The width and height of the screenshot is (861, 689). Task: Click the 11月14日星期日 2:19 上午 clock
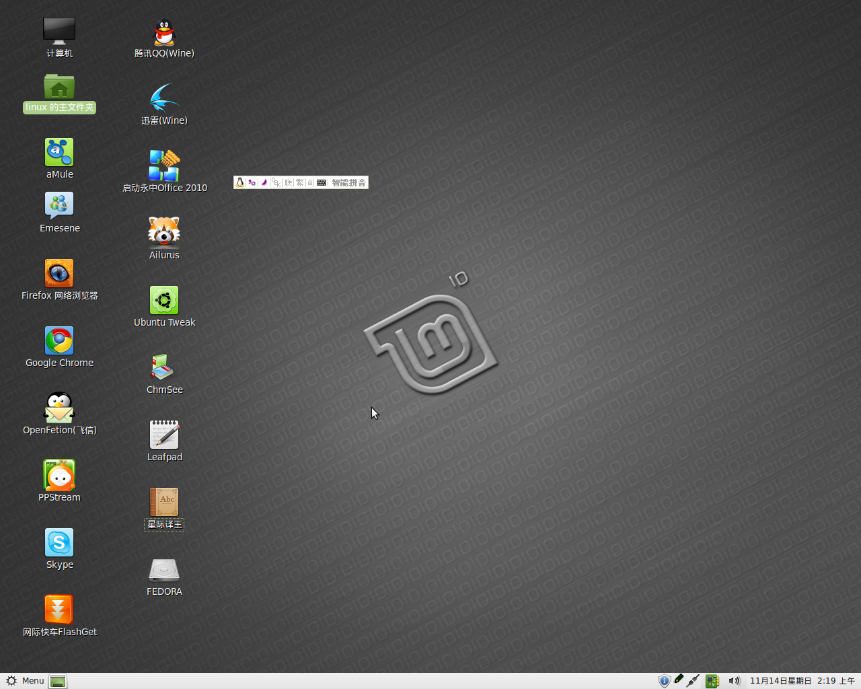tap(802, 681)
